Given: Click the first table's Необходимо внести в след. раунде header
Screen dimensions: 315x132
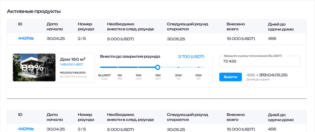Looking at the screenshot, I should [131, 27].
